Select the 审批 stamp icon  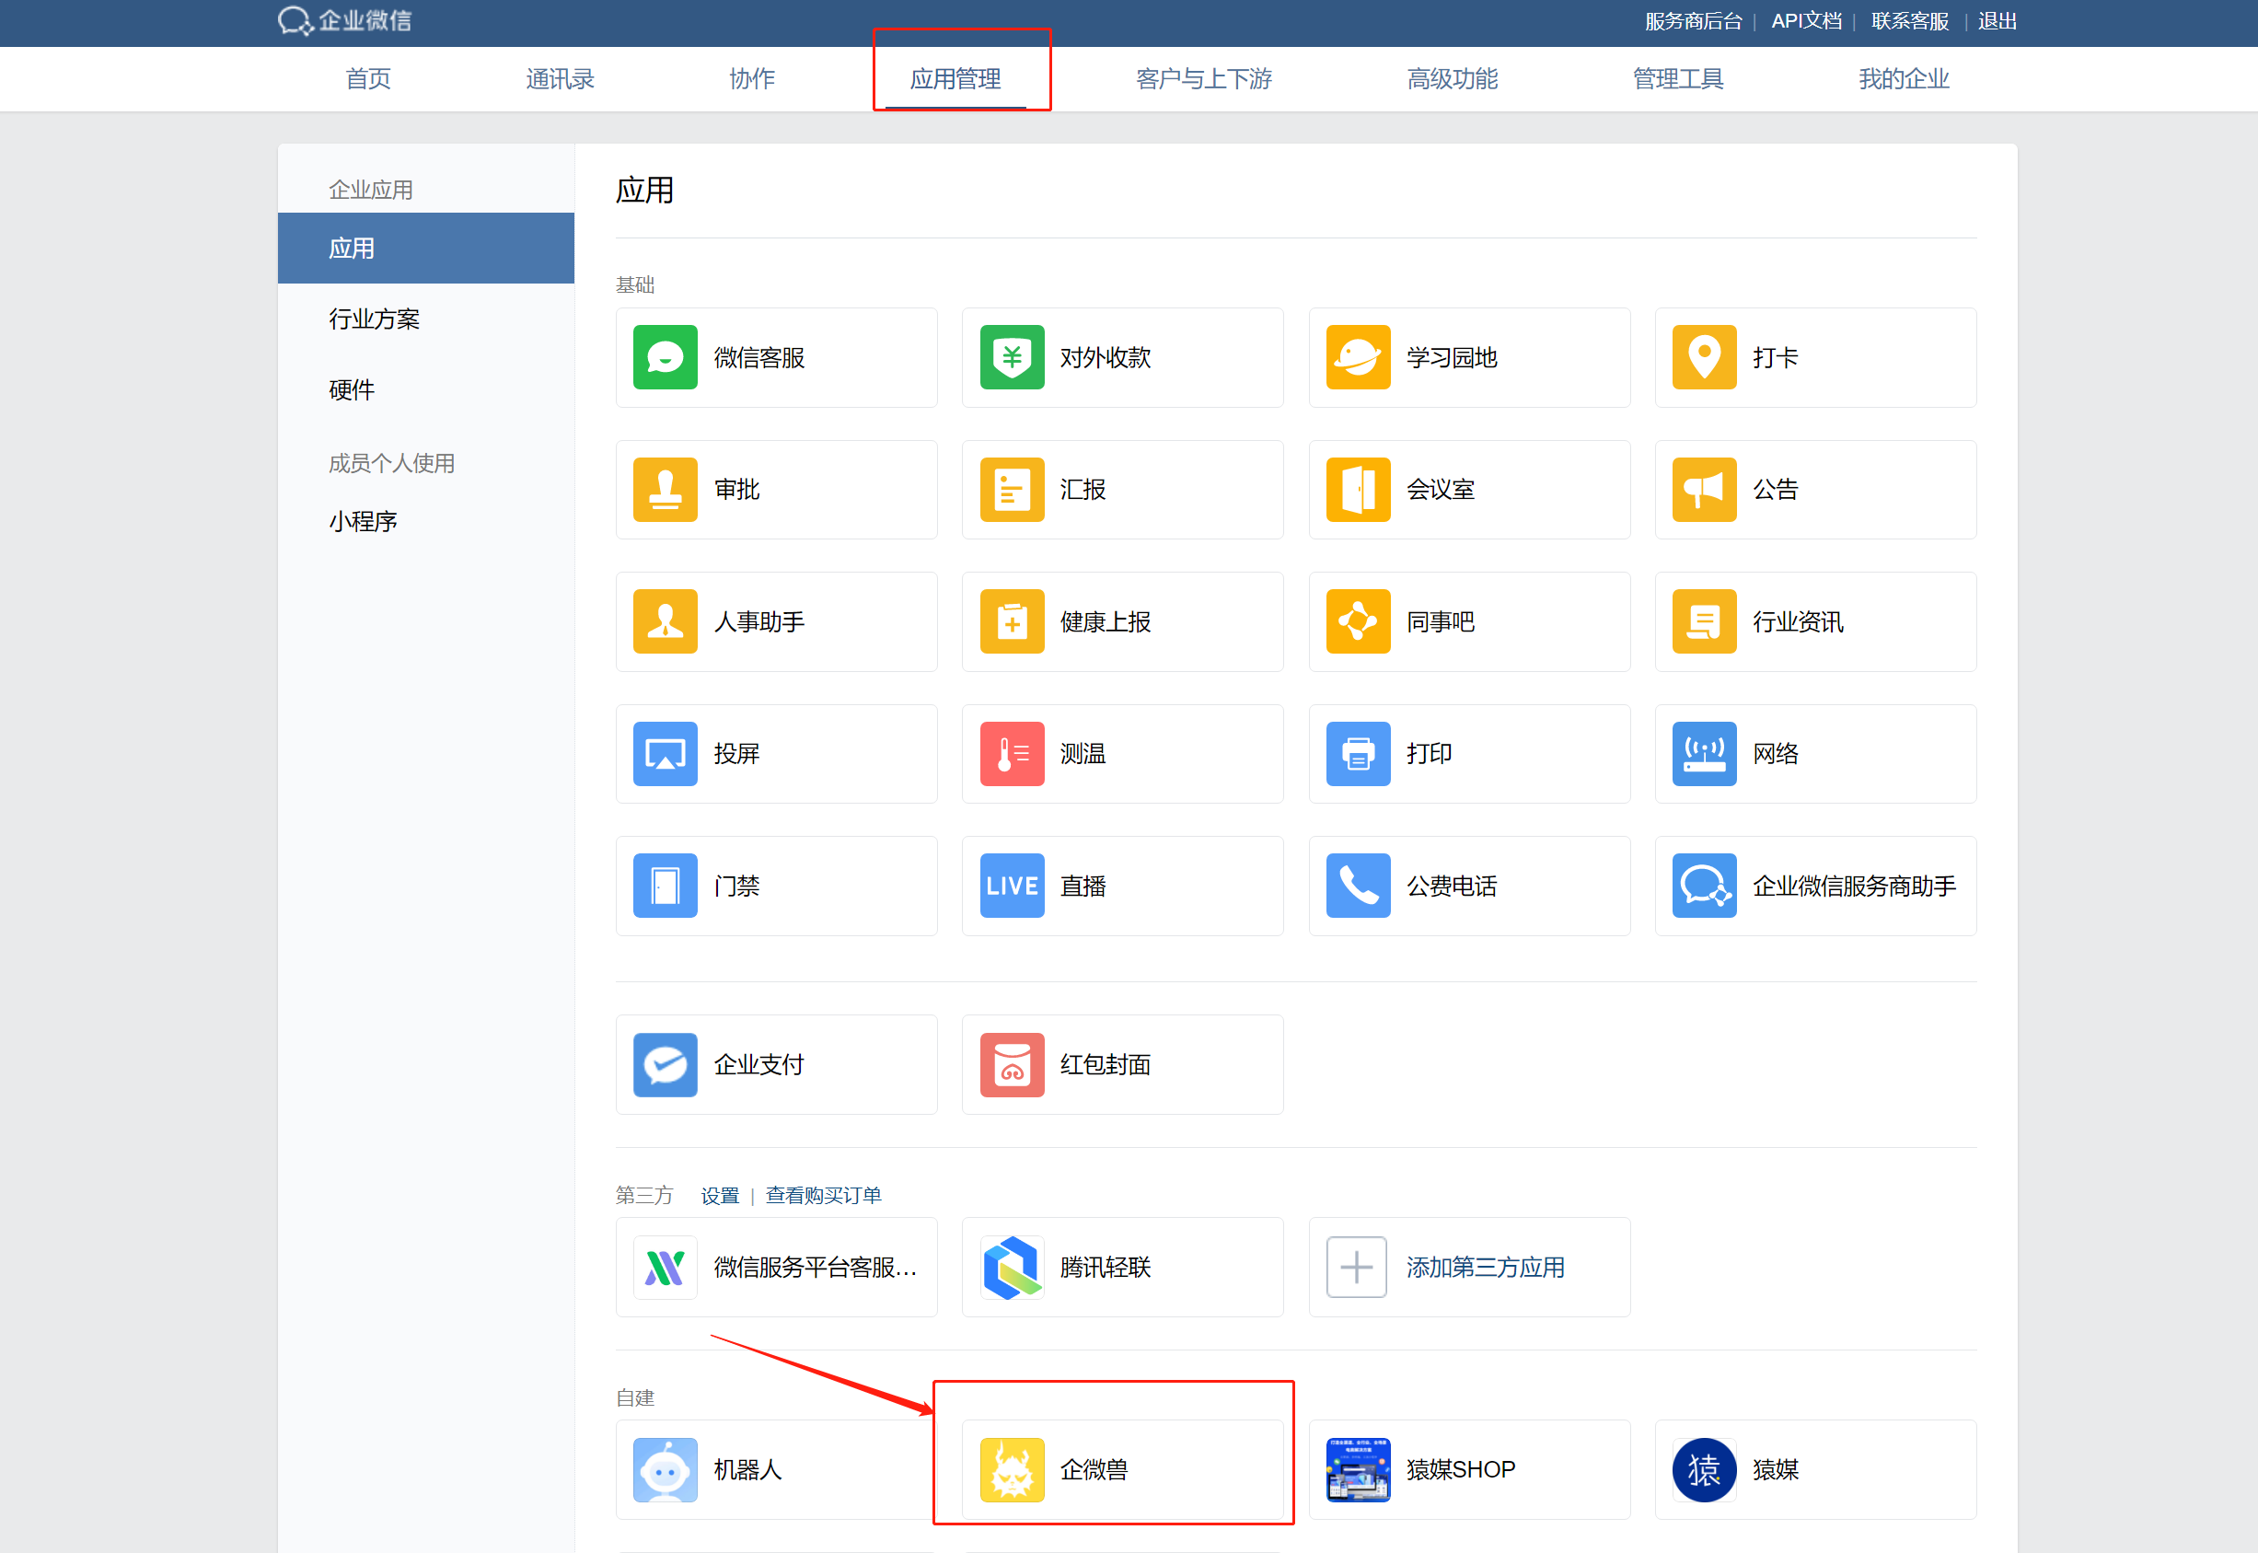pos(665,490)
